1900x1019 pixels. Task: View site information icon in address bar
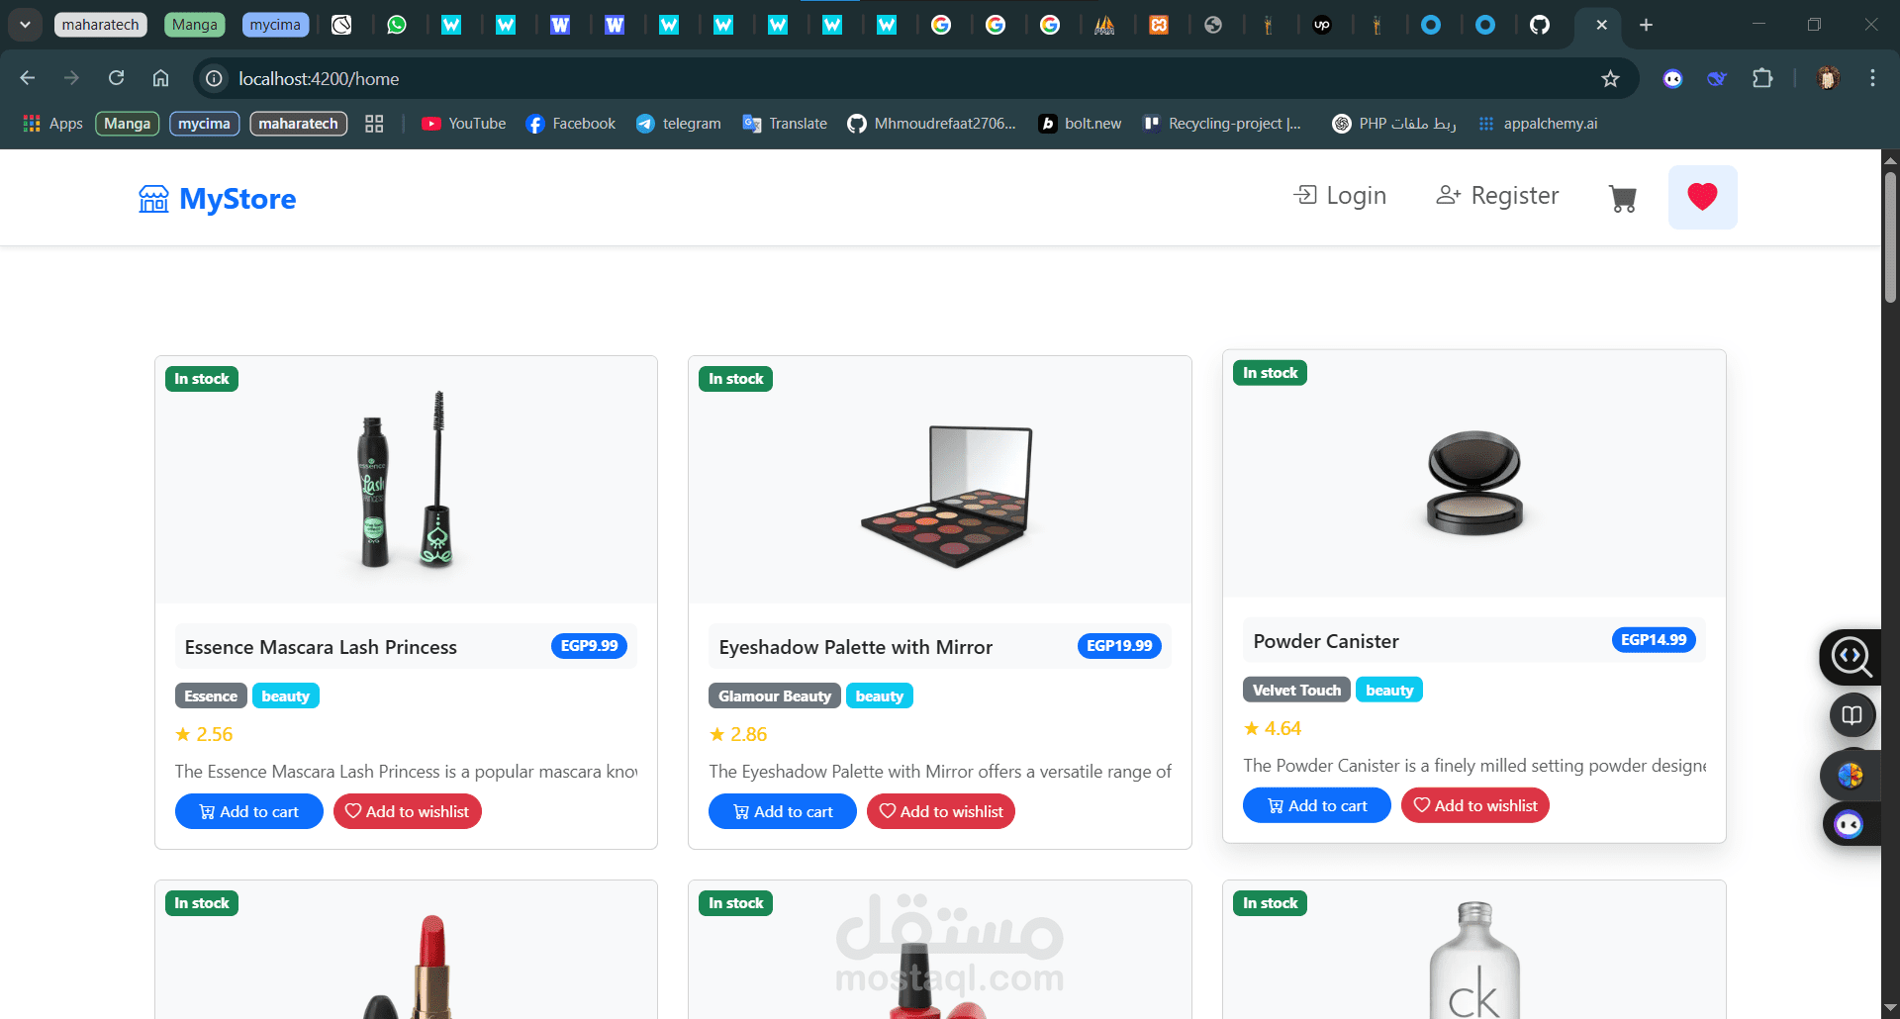tap(214, 78)
